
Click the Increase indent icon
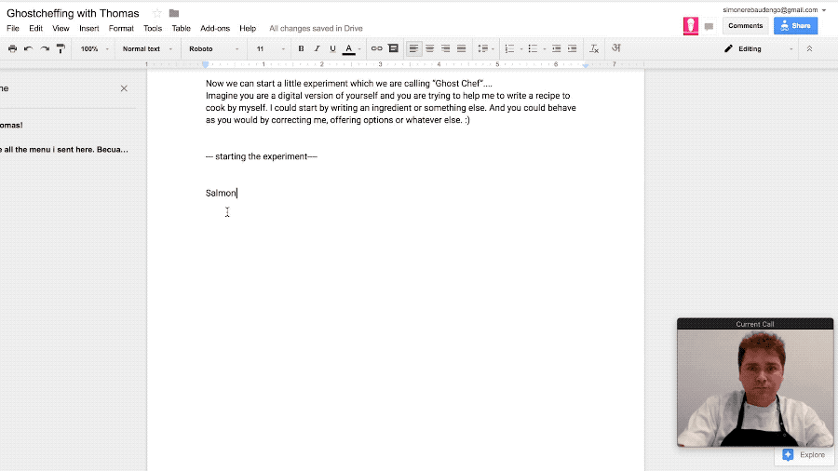pyautogui.click(x=573, y=48)
